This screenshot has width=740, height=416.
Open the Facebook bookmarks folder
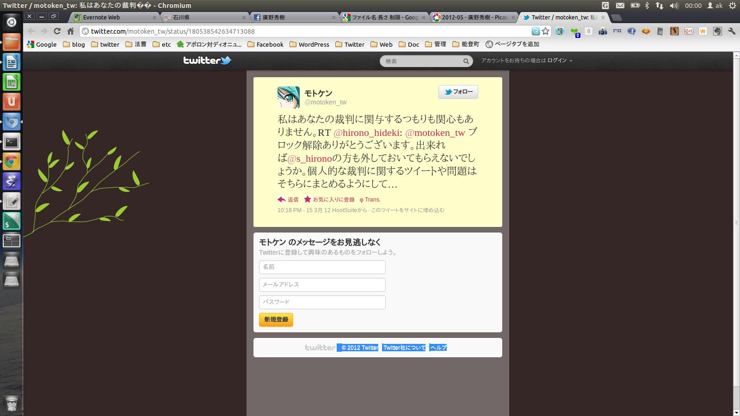point(265,44)
